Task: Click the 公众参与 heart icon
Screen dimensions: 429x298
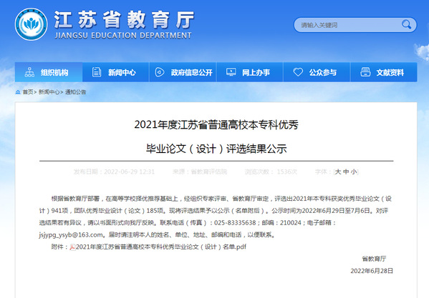Action: click(298, 72)
